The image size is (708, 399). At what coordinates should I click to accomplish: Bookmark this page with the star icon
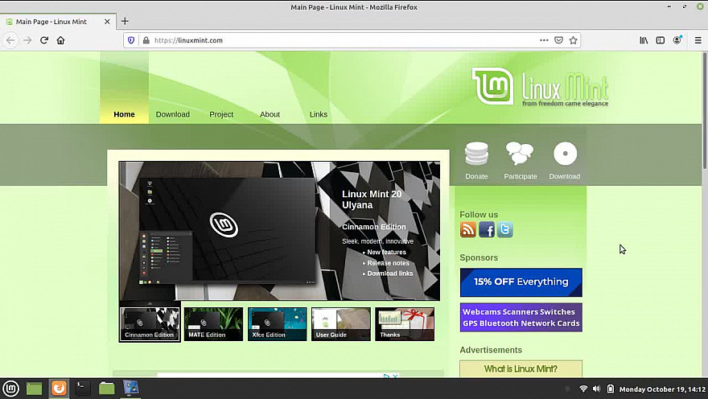(574, 40)
